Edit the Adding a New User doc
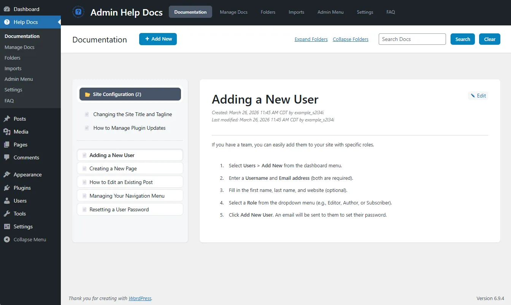Viewport: 511px width, 305px height. click(x=478, y=96)
